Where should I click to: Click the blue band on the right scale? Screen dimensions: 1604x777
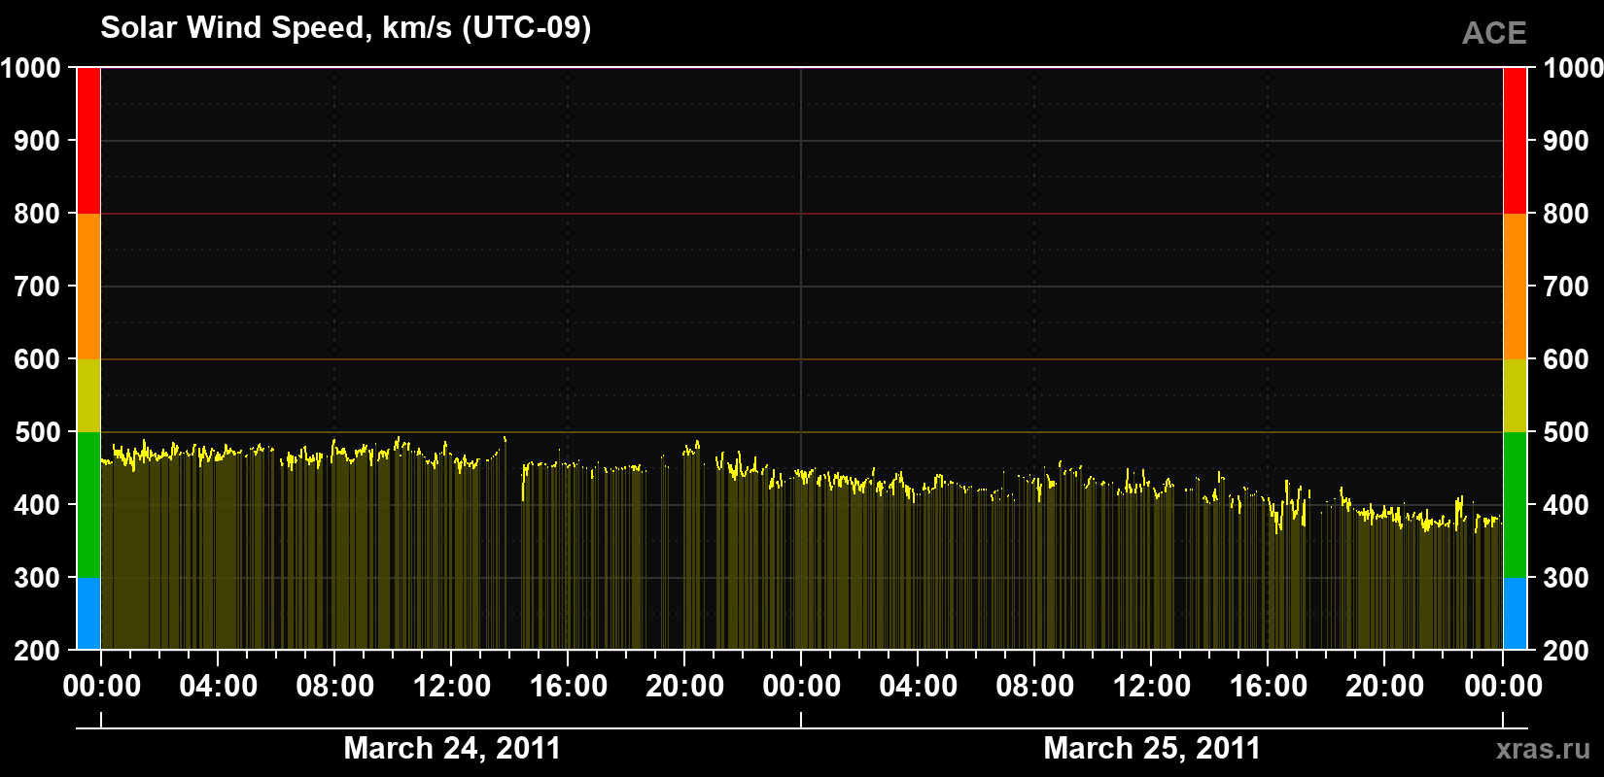click(x=1516, y=614)
